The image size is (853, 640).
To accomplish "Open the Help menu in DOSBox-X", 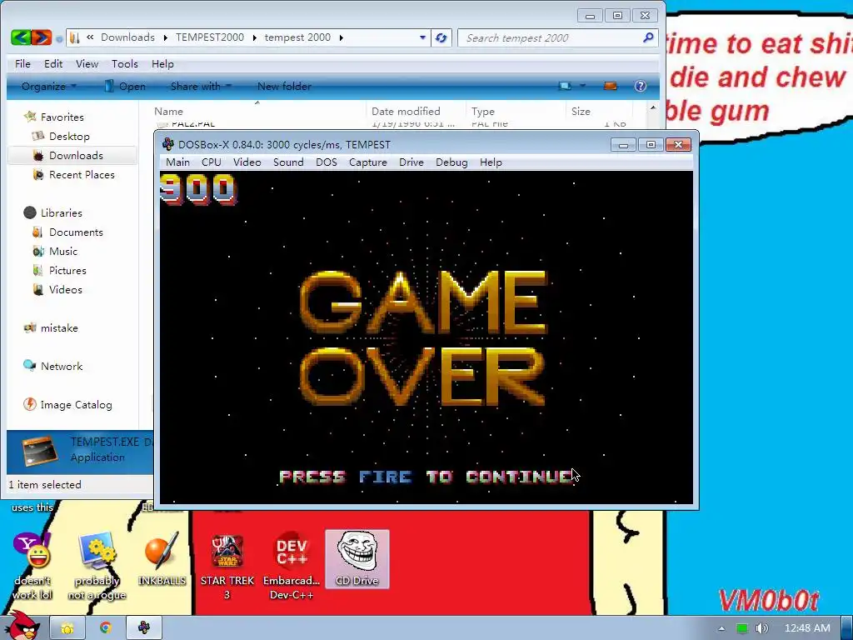I will pyautogui.click(x=491, y=162).
